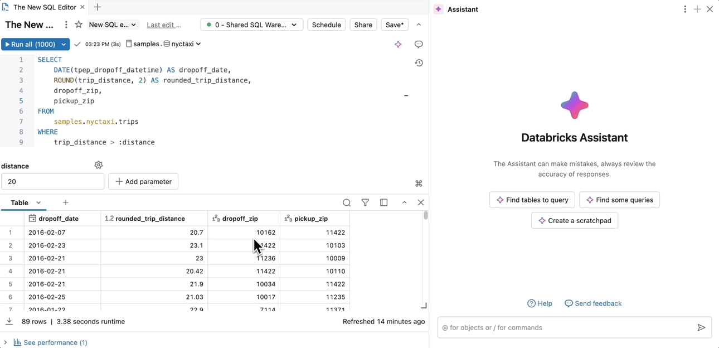Search the results table
Viewport: 719px width, 348px height.
pyautogui.click(x=347, y=202)
